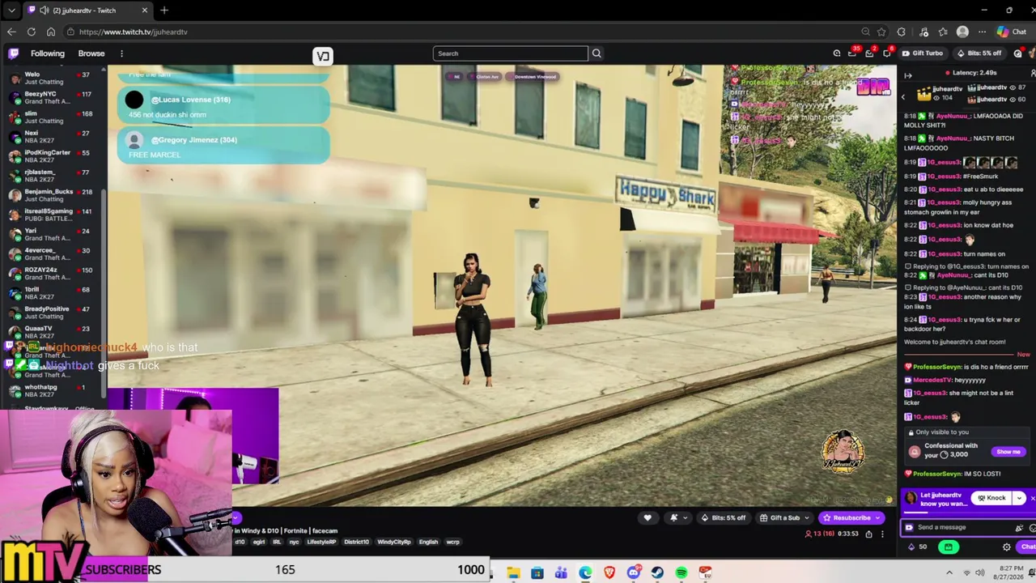Open notification settings dropdown next to heart

pos(678,518)
